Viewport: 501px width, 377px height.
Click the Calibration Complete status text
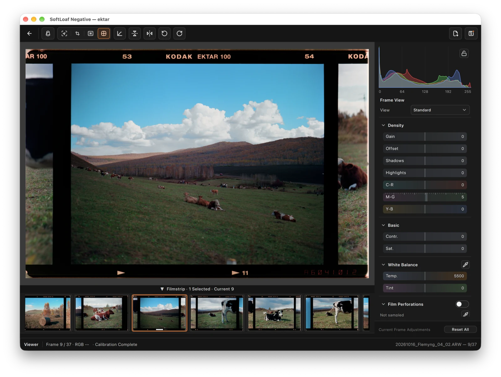[116, 345]
